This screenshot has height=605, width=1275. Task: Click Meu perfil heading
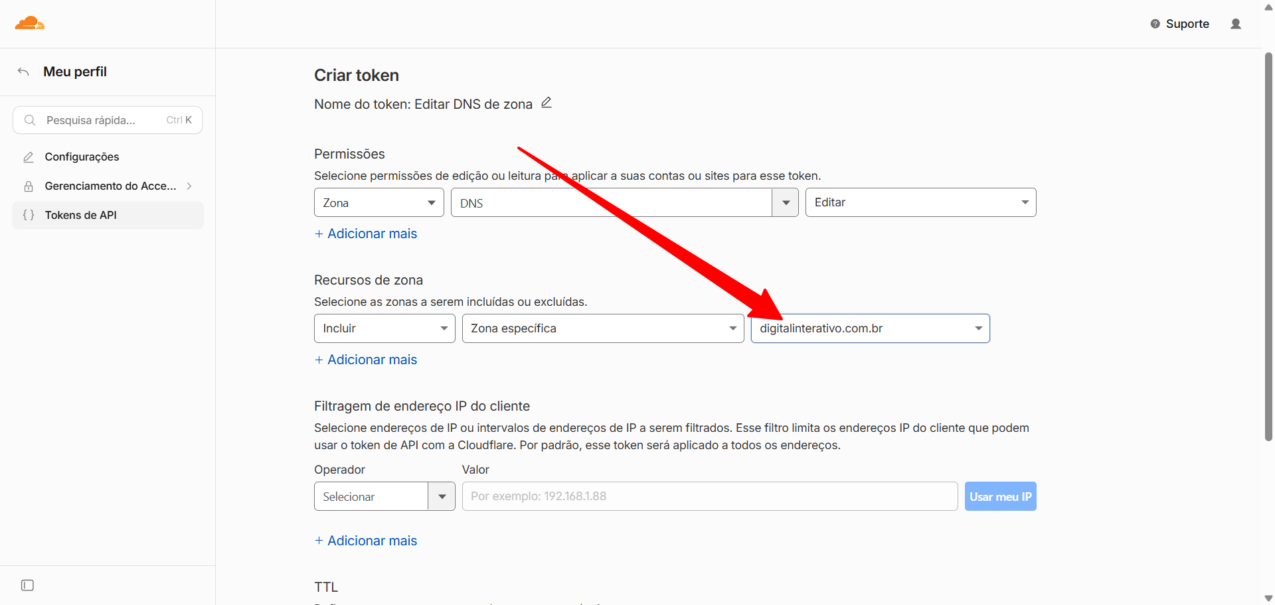point(75,72)
